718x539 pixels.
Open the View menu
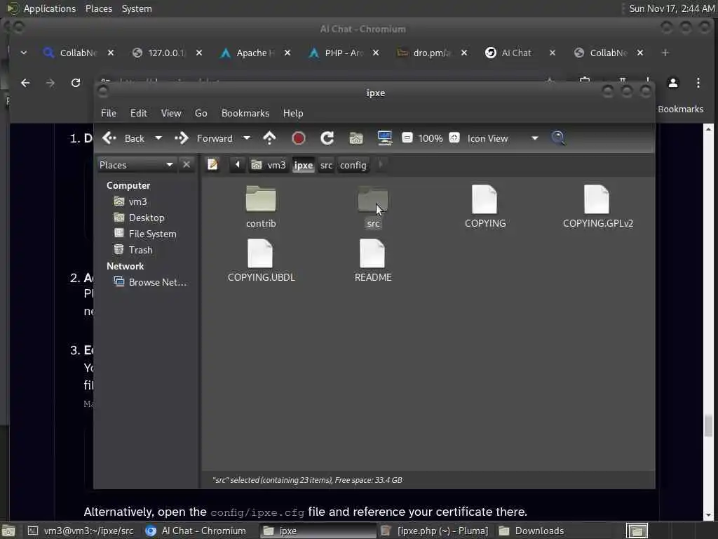pos(171,113)
